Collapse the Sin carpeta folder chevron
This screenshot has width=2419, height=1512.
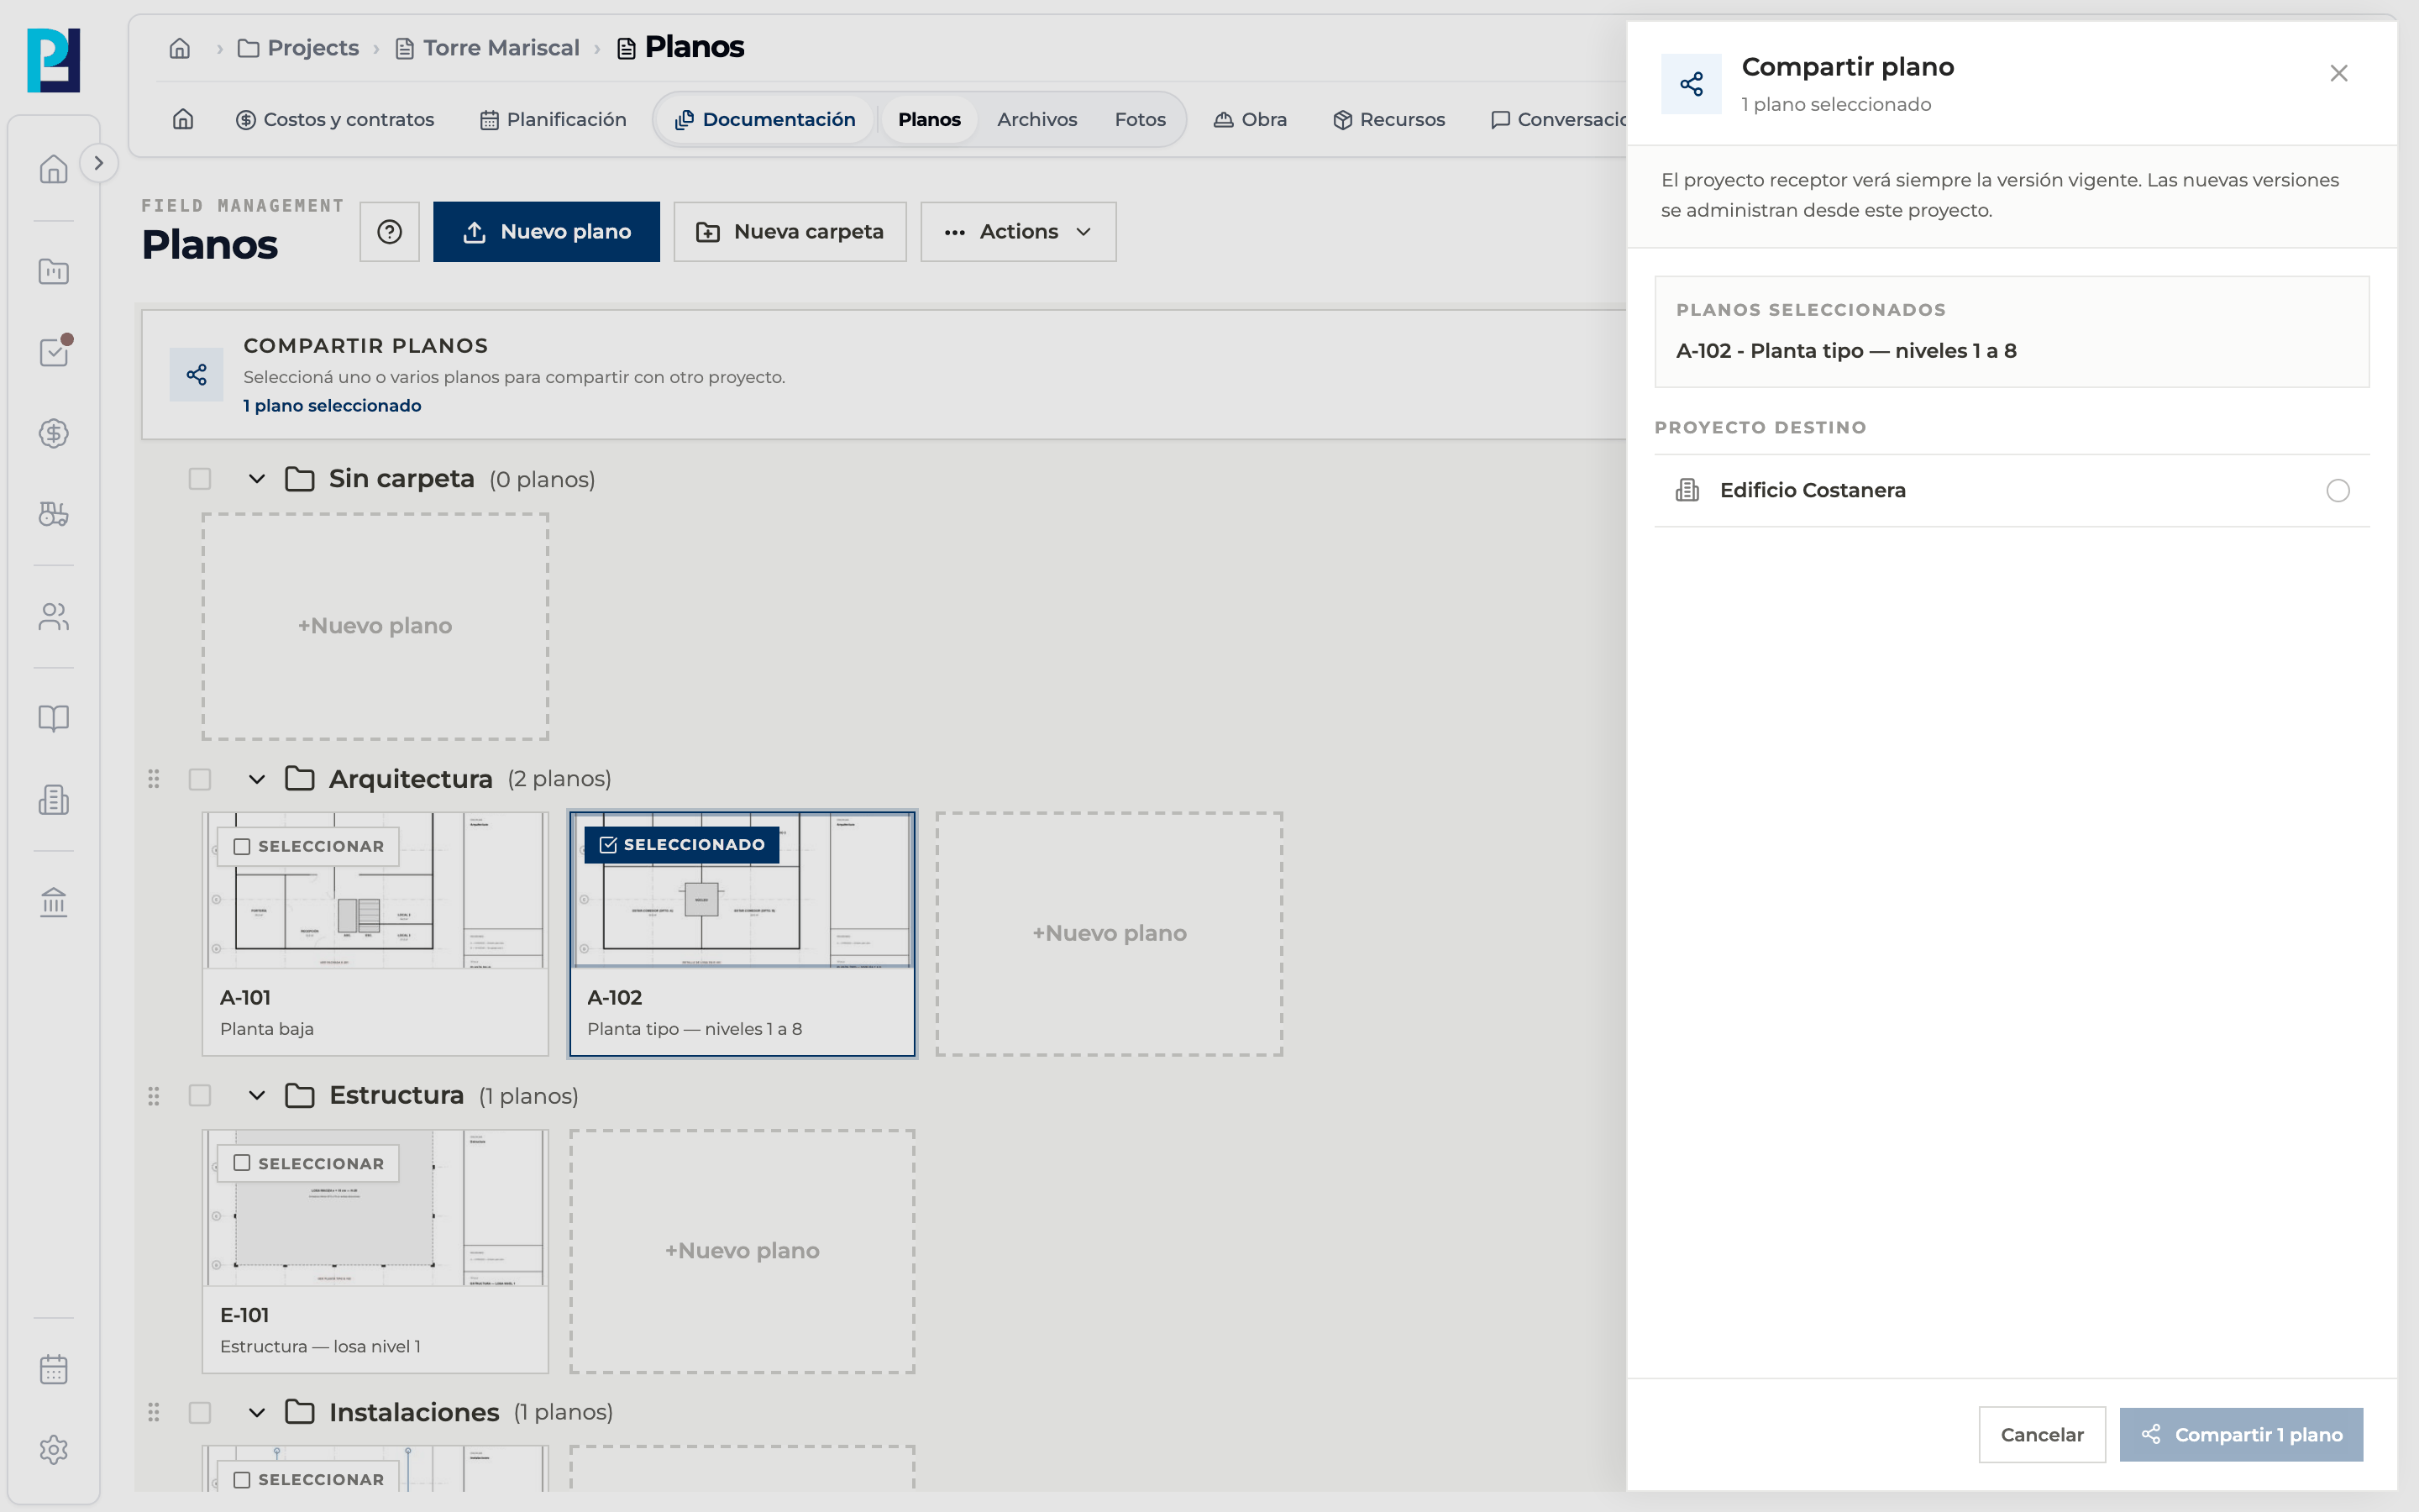tap(257, 479)
